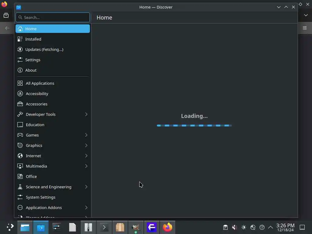Click the Education category icon
Image resolution: width=312 pixels, height=234 pixels.
20,125
